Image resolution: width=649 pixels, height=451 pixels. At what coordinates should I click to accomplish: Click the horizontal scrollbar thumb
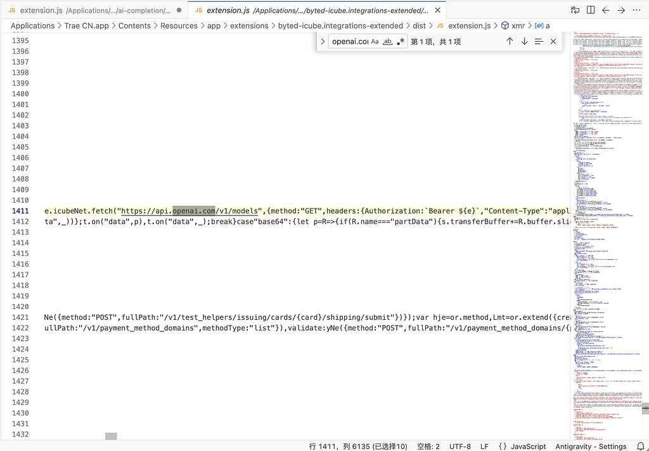[x=111, y=436]
